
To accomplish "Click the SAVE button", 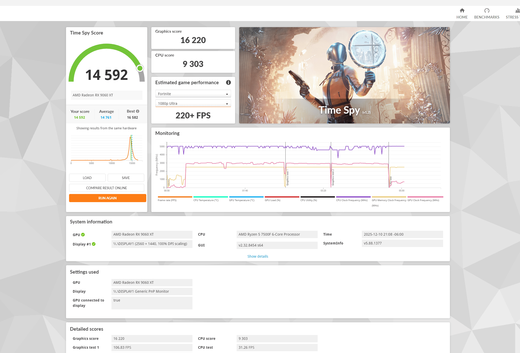I will click(126, 178).
